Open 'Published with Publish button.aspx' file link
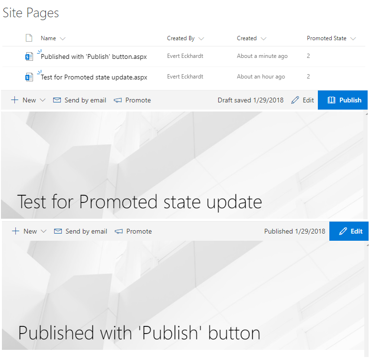This screenshot has height=358, width=371. (94, 56)
